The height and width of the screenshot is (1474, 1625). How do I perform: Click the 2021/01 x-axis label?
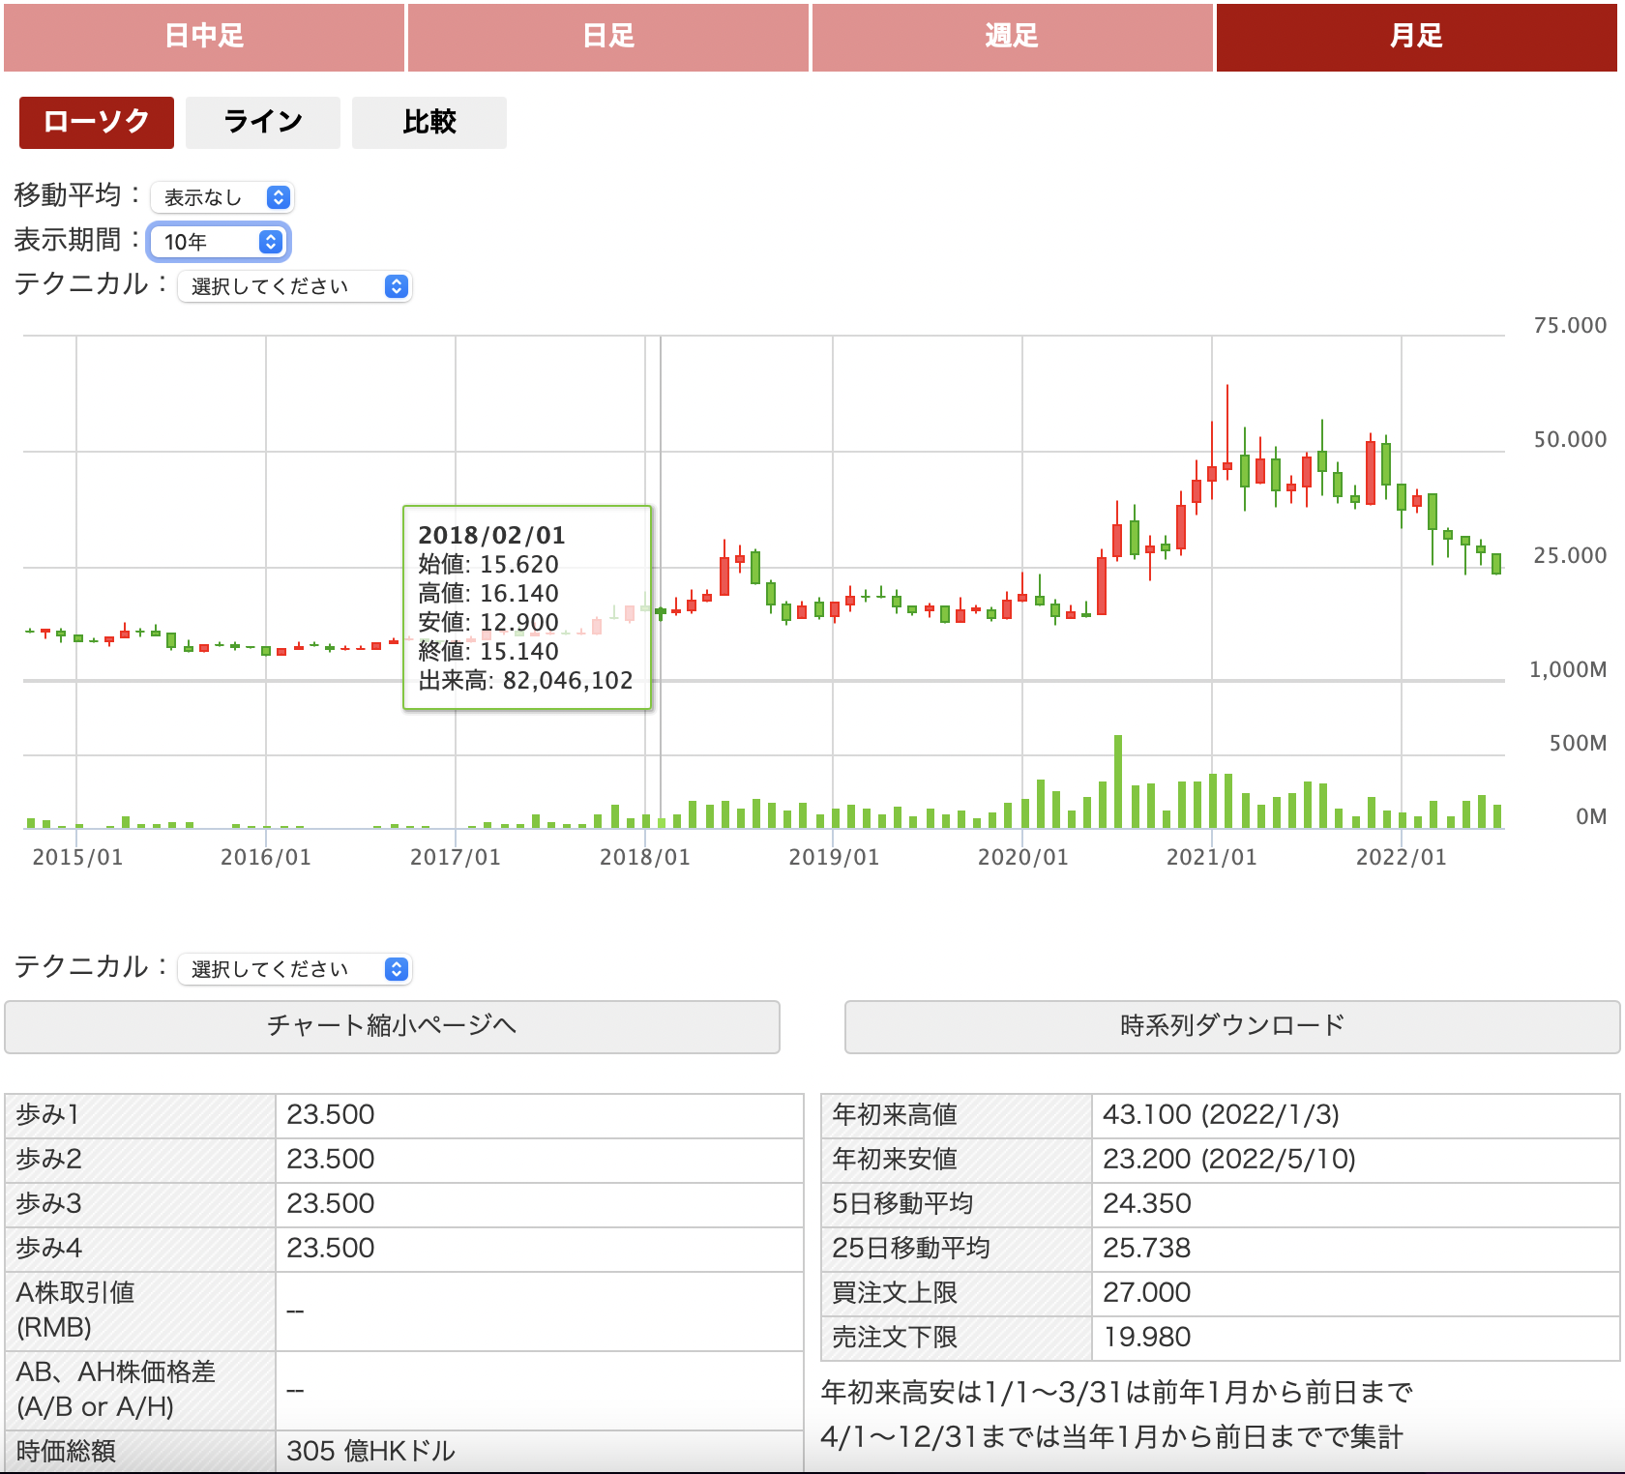coord(1212,857)
